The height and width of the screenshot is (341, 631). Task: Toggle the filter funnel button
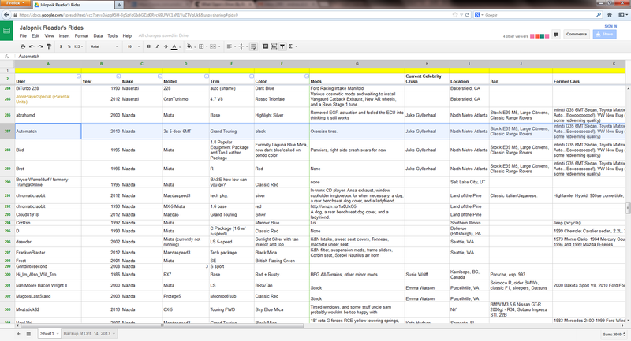click(x=282, y=46)
